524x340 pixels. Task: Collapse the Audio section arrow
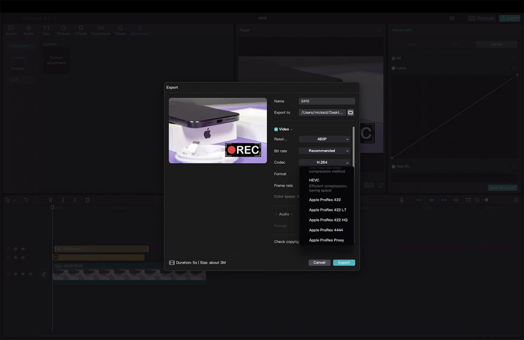point(291,214)
